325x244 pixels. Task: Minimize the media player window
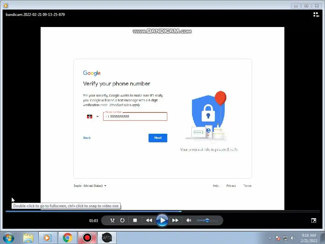[x=296, y=6]
